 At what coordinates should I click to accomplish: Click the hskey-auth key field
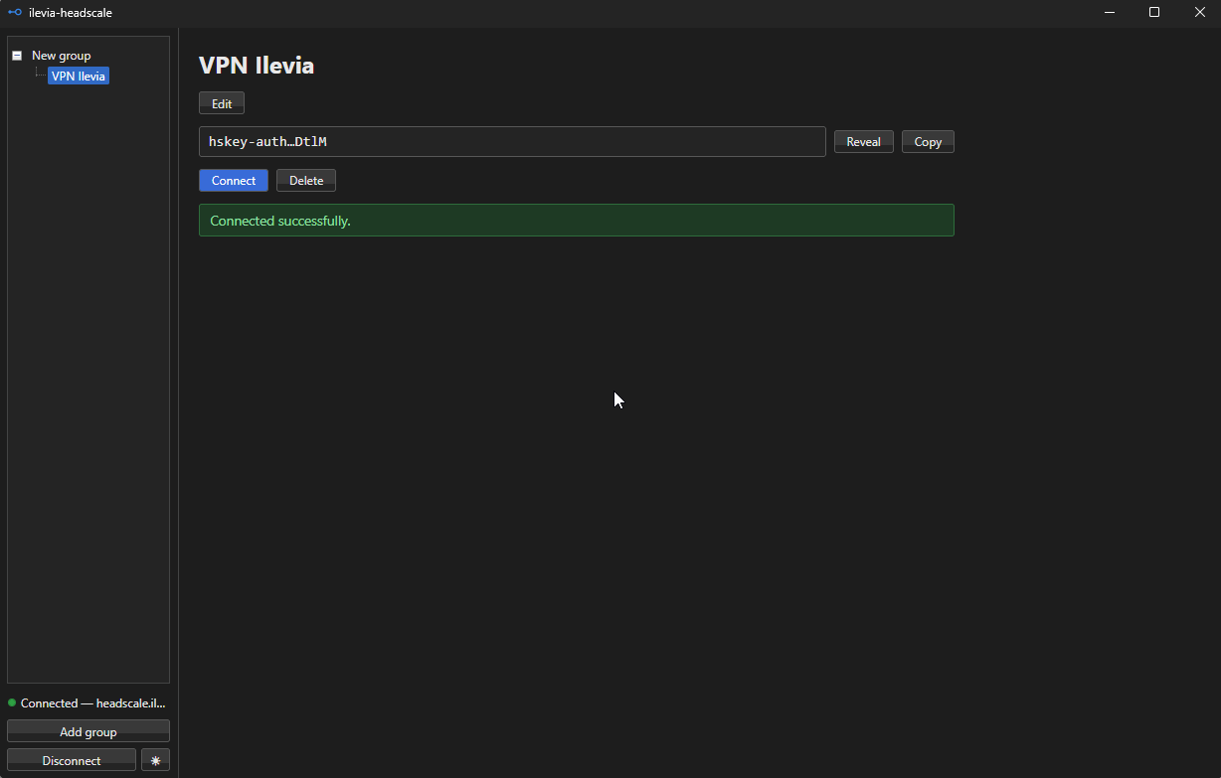click(512, 141)
